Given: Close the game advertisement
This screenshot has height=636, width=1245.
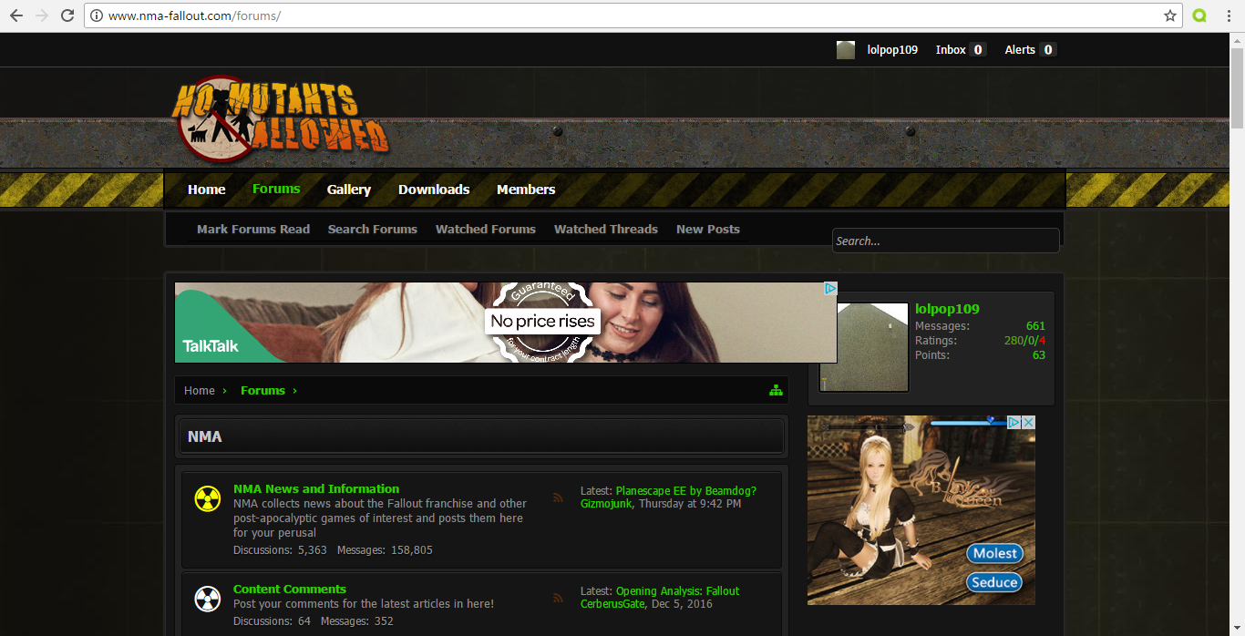Looking at the screenshot, I should [1028, 423].
